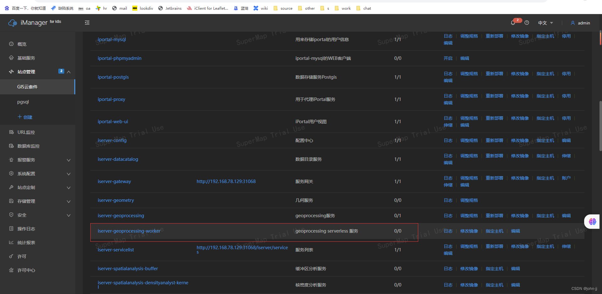Click 伸缩 in the iserver-datacatalog row
Image resolution: width=602 pixels, height=294 pixels.
pyautogui.click(x=566, y=156)
